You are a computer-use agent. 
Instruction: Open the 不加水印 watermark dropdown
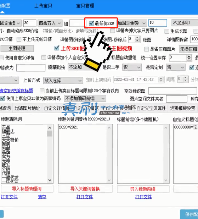185,23
